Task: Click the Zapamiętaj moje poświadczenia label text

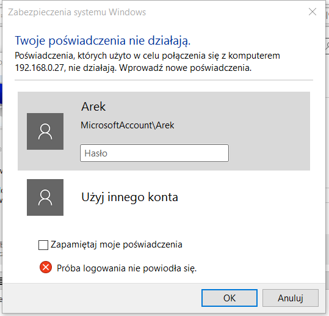Action: point(117,244)
